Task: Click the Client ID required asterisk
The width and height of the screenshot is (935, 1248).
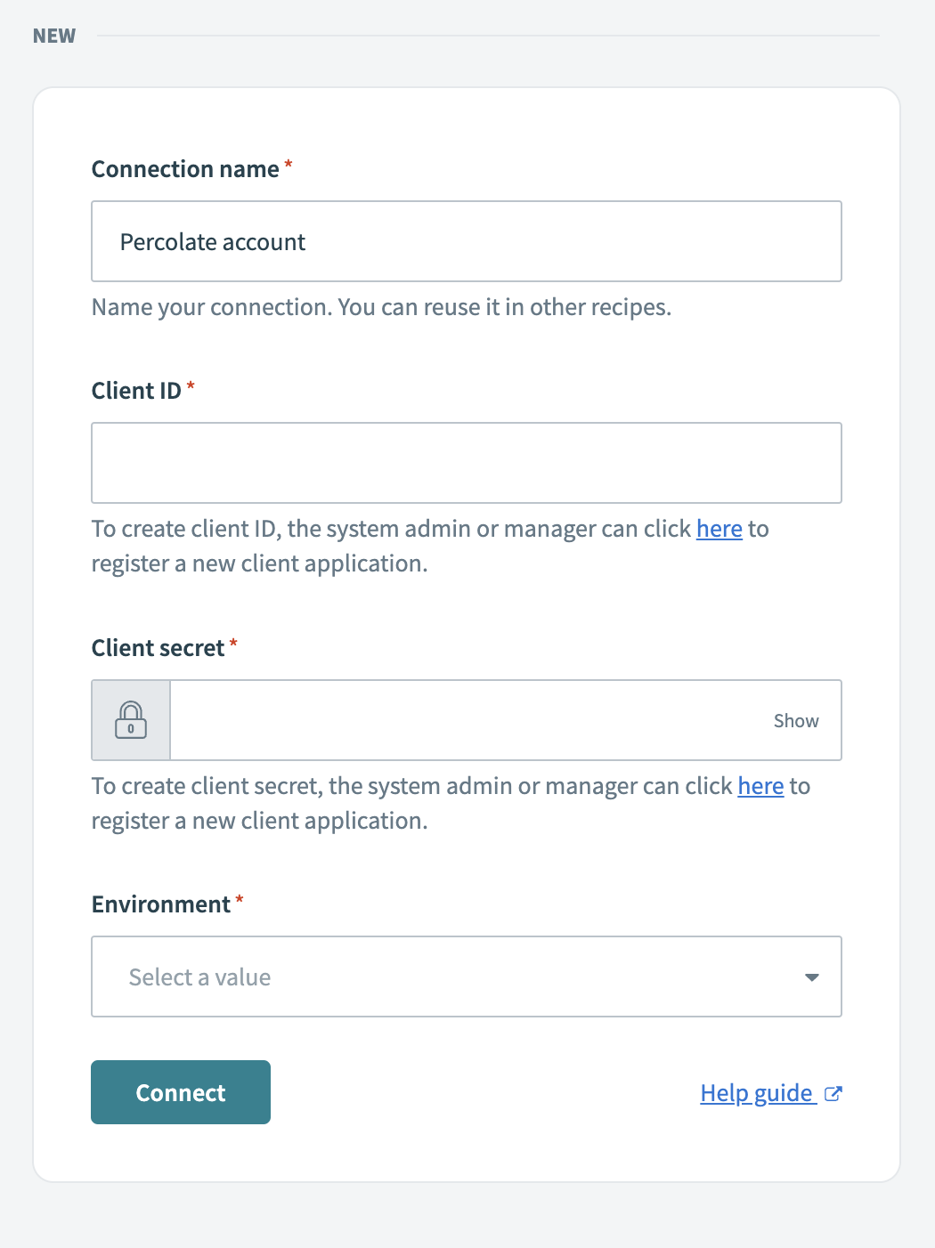Action: [191, 385]
